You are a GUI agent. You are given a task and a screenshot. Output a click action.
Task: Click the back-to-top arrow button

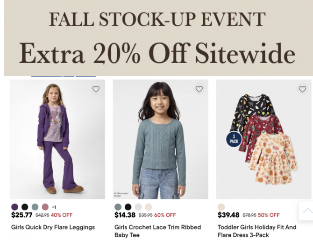[307, 211]
